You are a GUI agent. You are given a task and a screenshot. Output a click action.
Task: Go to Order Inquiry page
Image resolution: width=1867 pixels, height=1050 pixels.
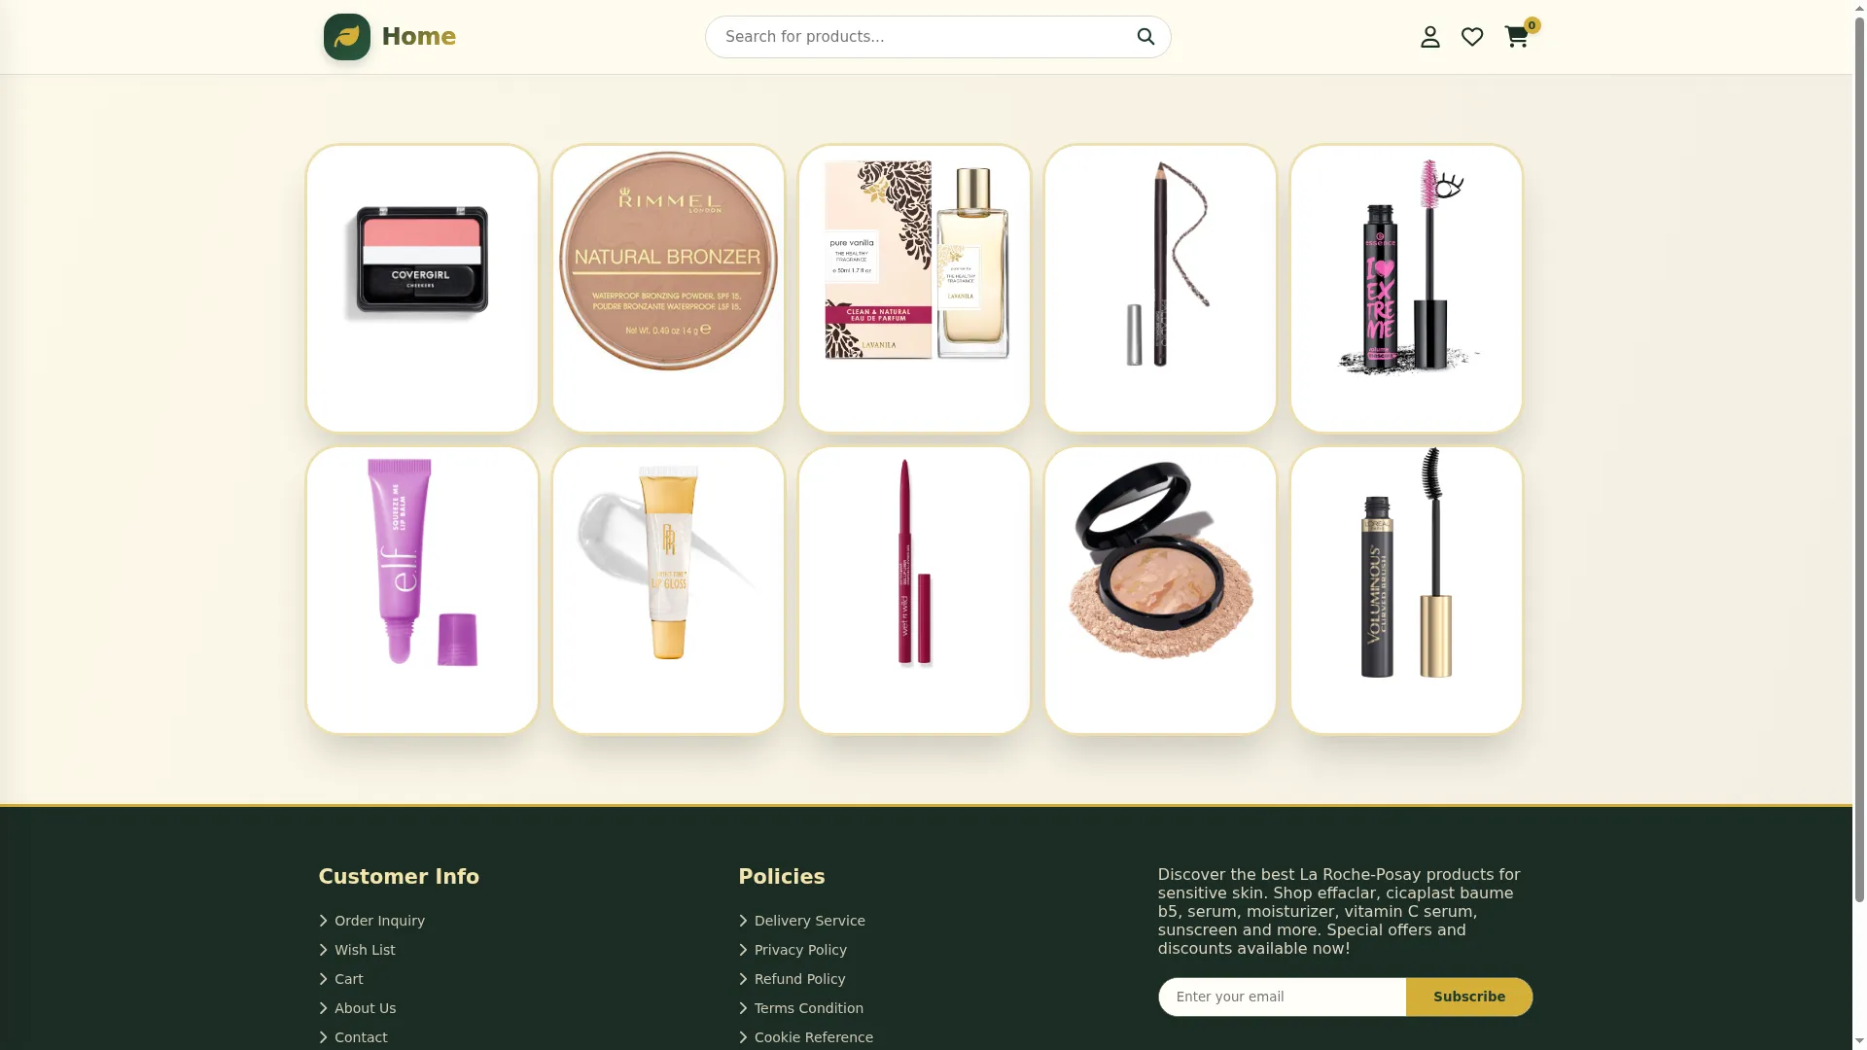(x=379, y=921)
